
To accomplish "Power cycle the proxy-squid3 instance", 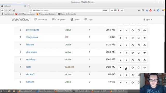I will pyautogui.click(x=139, y=30).
